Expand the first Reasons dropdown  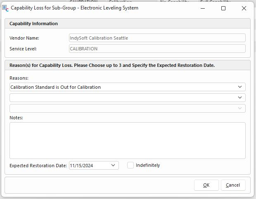click(240, 87)
